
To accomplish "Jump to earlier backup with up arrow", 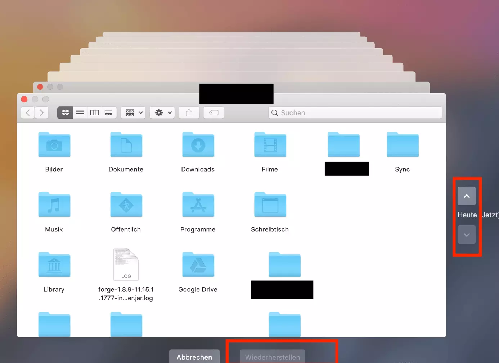I will [467, 196].
